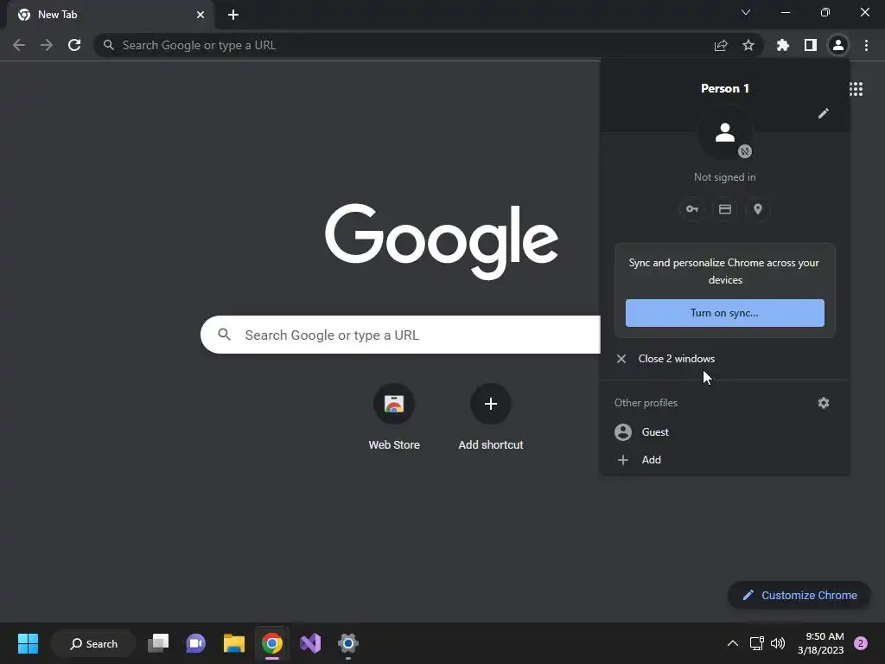Screen dimensions: 885x664
Task: Click the Person 1 profile picture
Action: click(x=725, y=133)
